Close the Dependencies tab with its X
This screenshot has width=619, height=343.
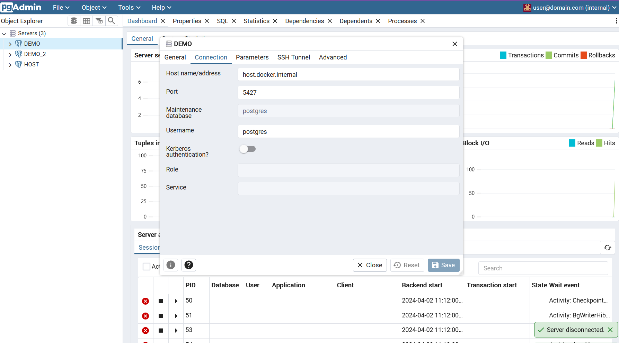coord(330,21)
